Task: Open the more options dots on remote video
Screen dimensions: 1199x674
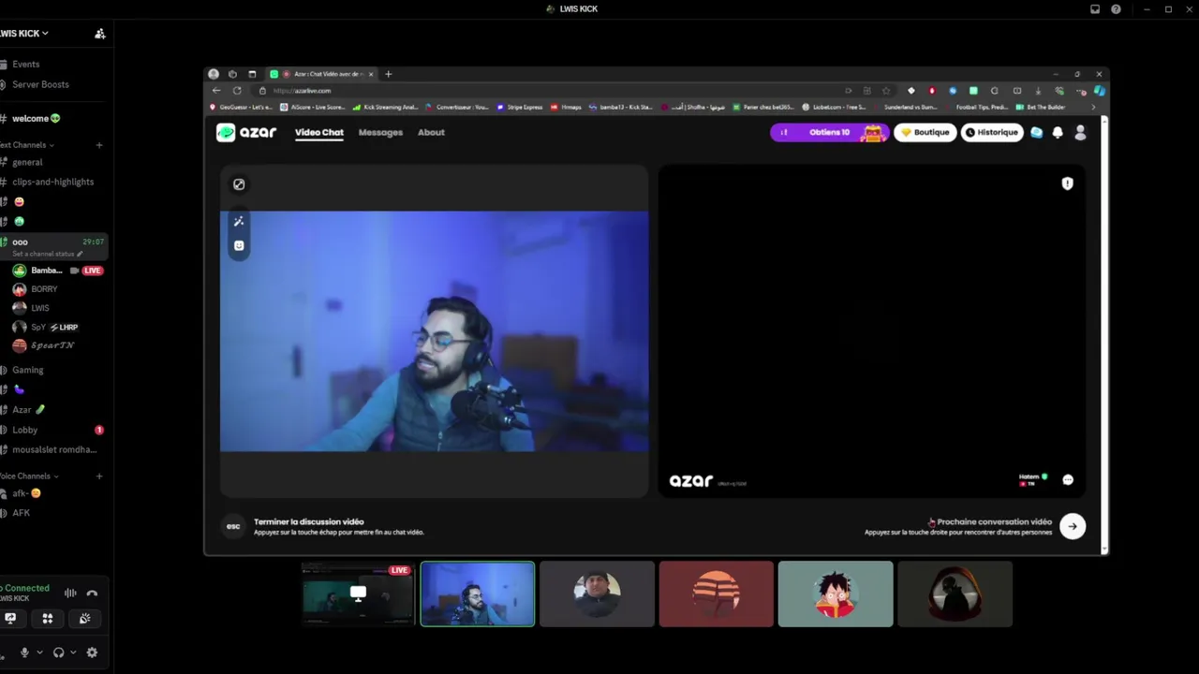Action: [x=1068, y=479]
